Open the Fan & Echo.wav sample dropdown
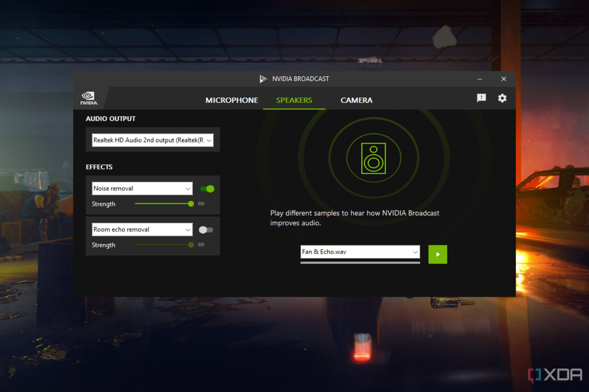Viewport: 589px width, 392px height. (360, 252)
